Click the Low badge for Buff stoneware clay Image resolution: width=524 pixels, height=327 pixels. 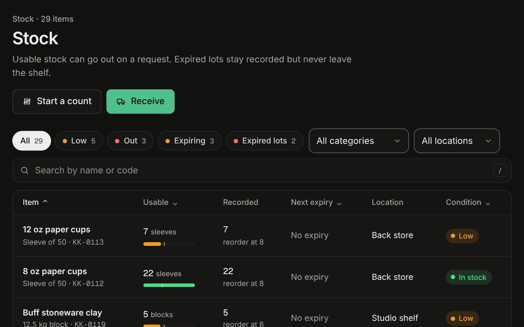point(462,318)
